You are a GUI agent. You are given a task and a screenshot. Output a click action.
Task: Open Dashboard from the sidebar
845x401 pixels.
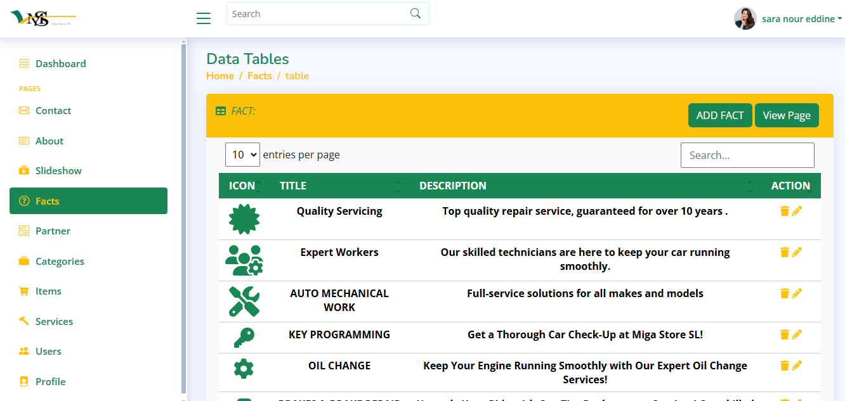[60, 63]
